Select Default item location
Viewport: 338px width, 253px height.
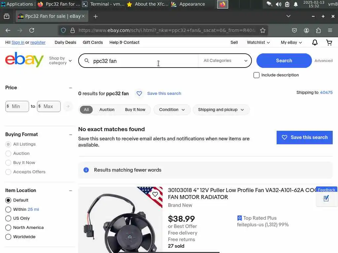[8, 200]
